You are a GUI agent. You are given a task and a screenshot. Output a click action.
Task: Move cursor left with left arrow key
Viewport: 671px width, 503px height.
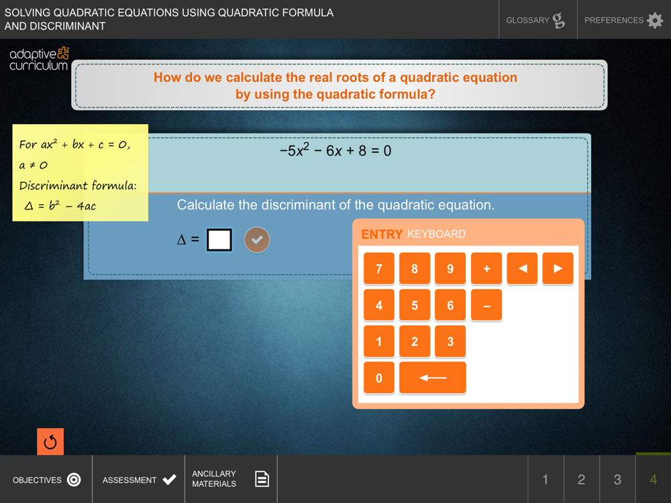(522, 269)
